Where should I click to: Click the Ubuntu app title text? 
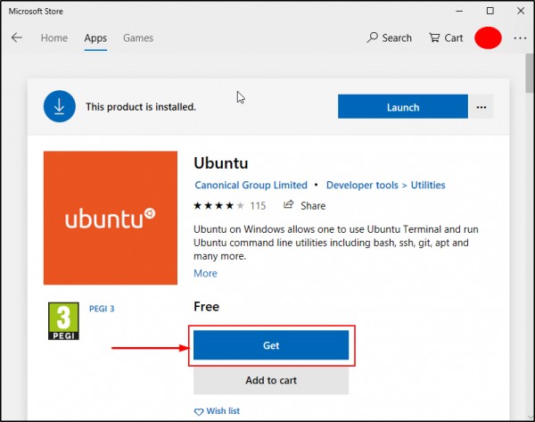221,163
